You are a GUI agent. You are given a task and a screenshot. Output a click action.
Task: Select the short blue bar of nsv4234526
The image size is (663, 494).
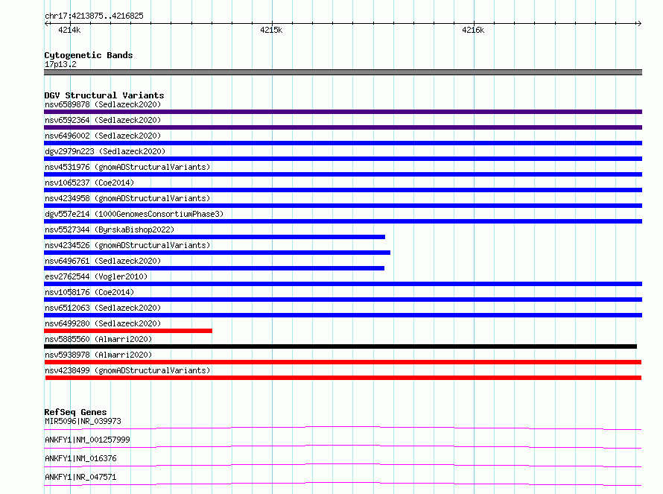[x=217, y=253]
